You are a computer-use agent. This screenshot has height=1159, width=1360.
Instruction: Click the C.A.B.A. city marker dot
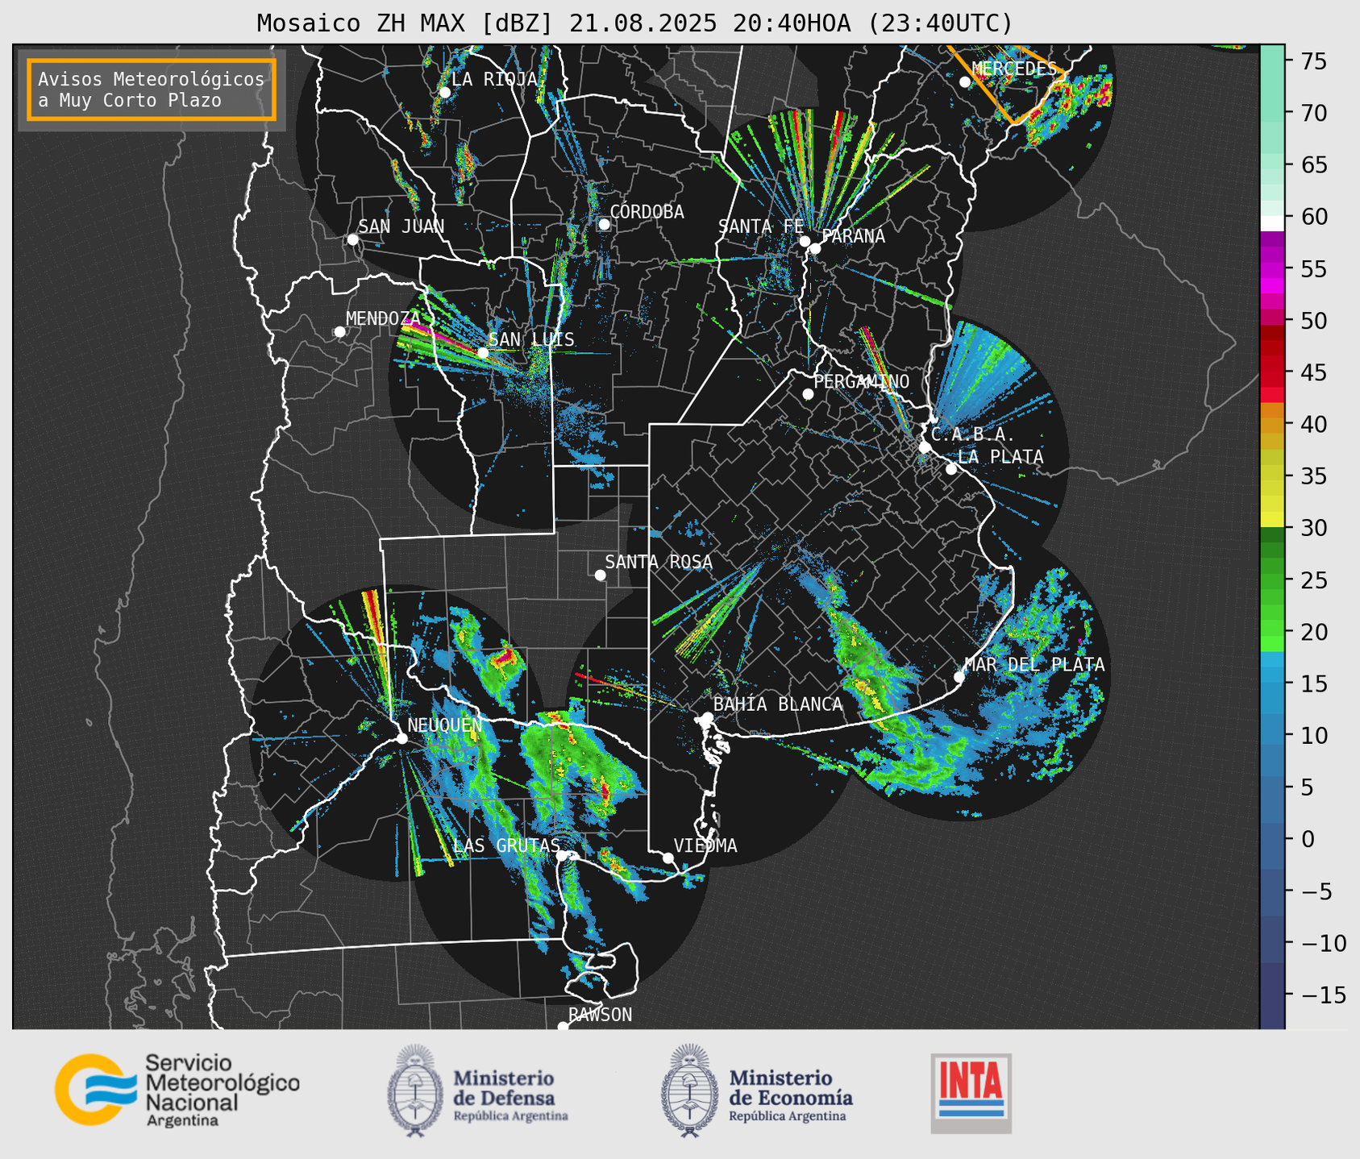tap(925, 447)
